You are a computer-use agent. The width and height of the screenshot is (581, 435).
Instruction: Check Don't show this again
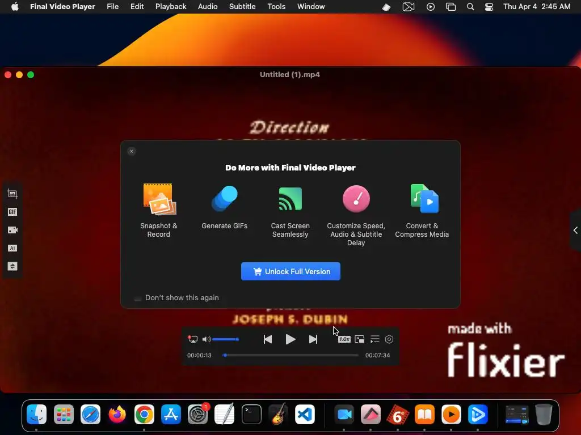click(x=137, y=298)
